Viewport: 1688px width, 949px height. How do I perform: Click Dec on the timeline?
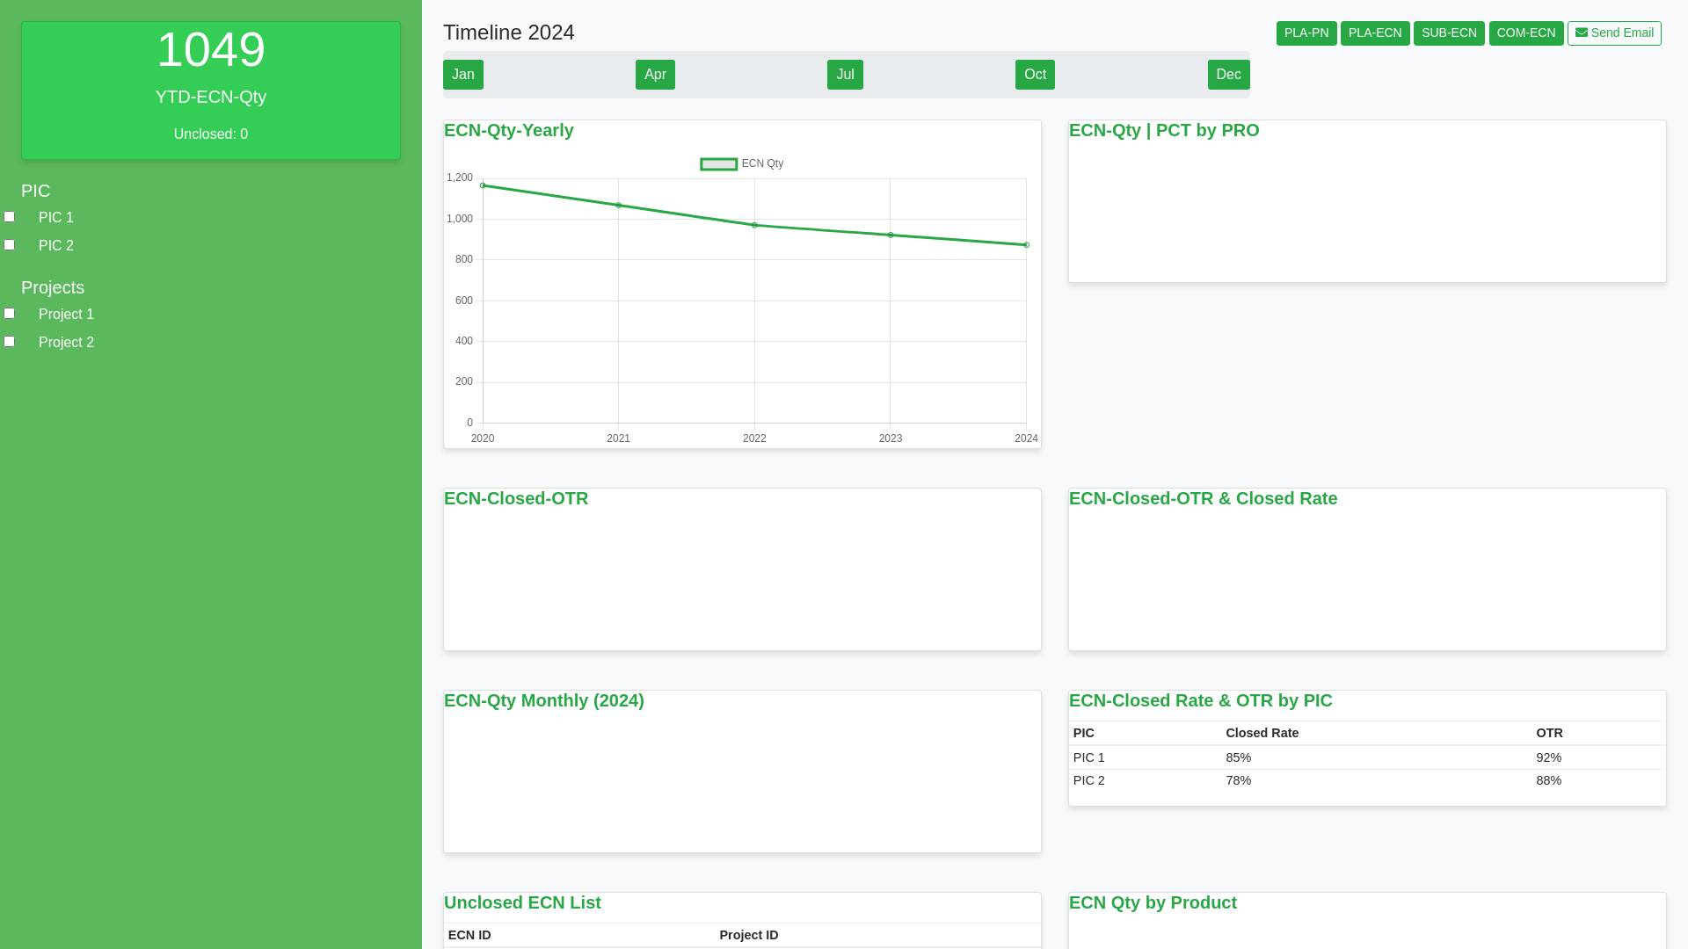(1228, 74)
